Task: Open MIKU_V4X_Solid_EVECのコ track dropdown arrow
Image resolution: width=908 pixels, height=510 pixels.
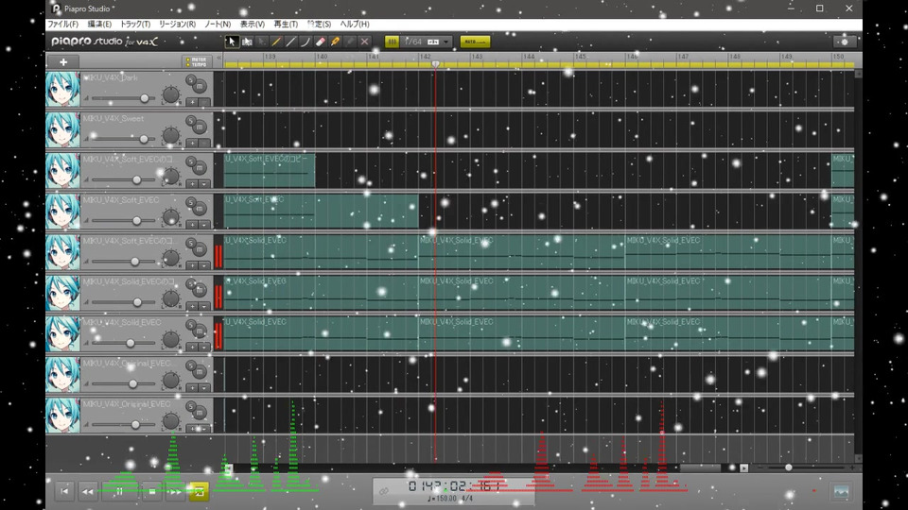Action: click(x=204, y=306)
